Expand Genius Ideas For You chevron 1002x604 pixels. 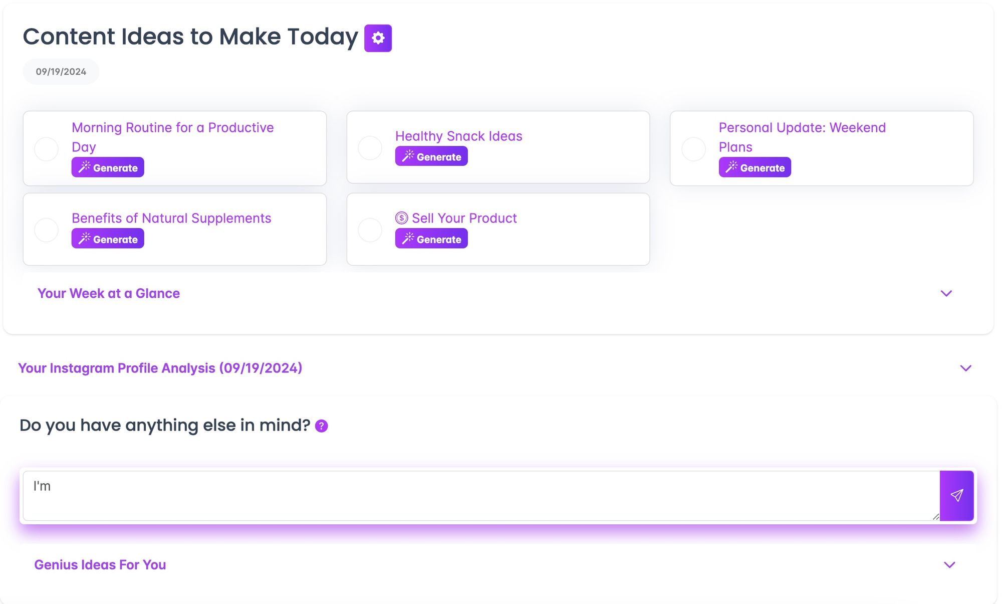click(949, 565)
